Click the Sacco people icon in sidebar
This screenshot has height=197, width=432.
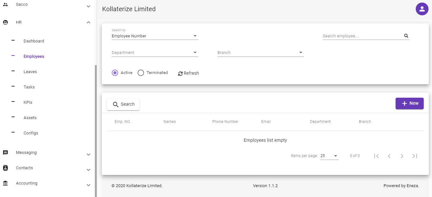pos(5,4)
